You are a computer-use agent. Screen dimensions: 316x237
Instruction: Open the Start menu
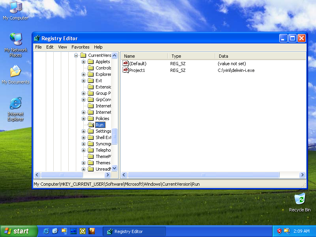click(19, 231)
